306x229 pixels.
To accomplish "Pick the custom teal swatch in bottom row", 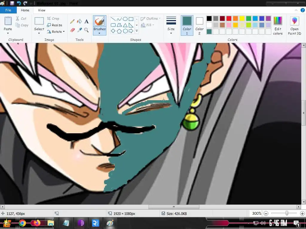I will pos(209,32).
